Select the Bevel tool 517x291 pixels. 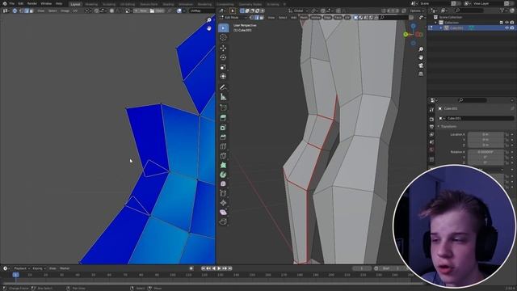223,137
